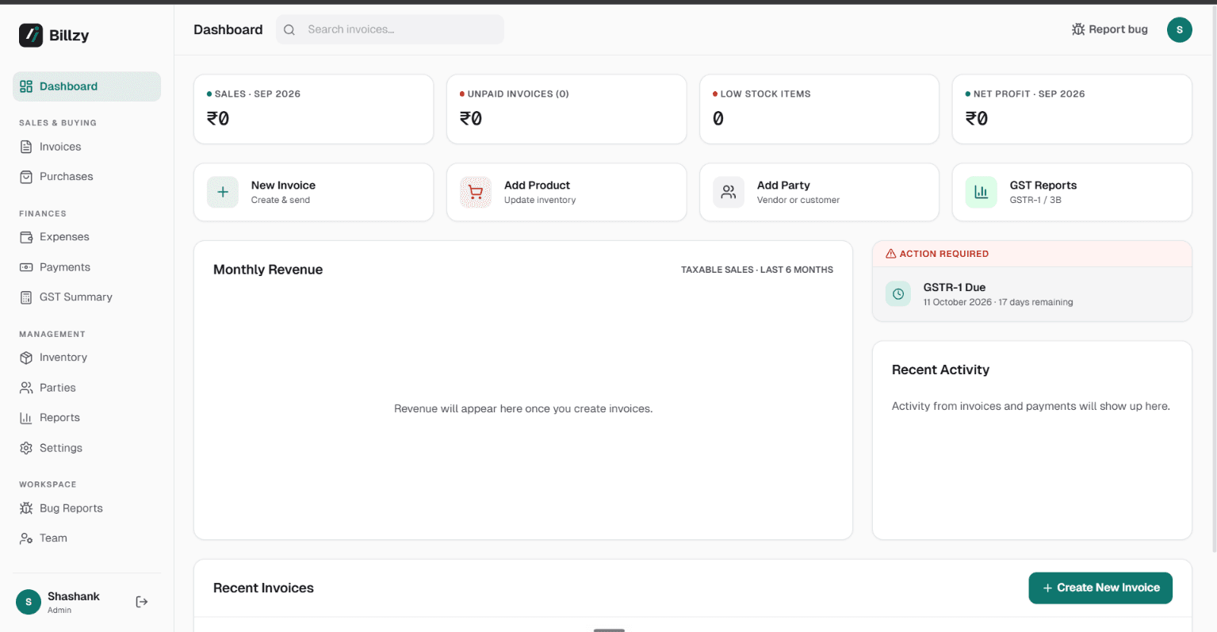Click 'Activity from invoices and payments' text
This screenshot has height=632, width=1217.
point(1031,406)
